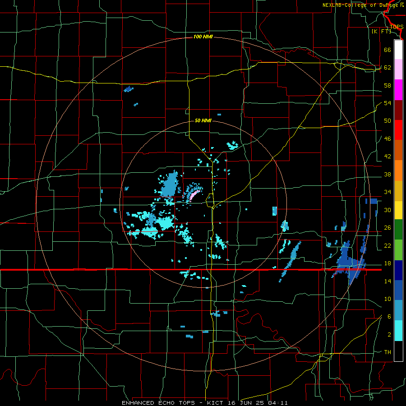Click the legend value '26'
This screenshot has height=406, width=406.
click(388, 228)
